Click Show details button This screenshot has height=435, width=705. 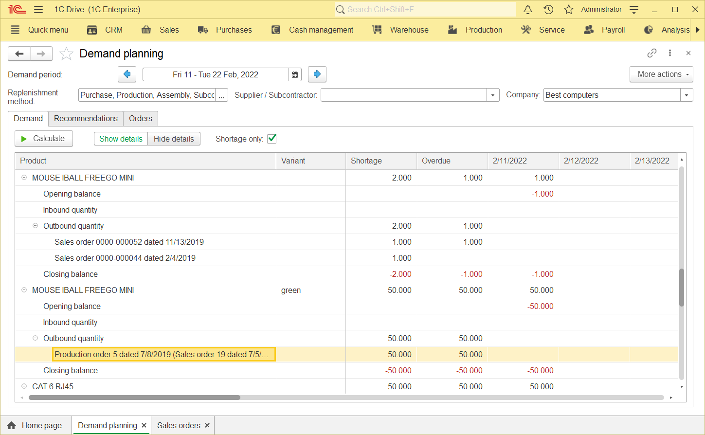[121, 139]
